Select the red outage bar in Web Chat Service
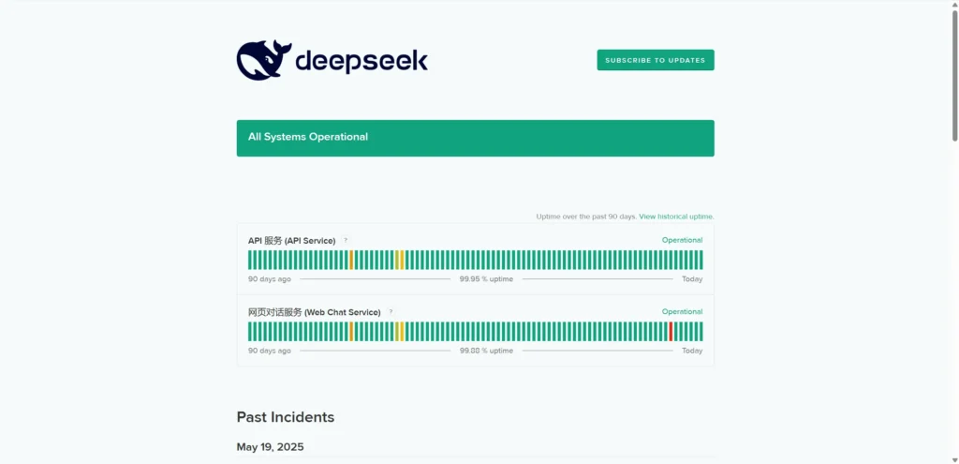Viewport: 959px width, 464px height. (x=671, y=331)
